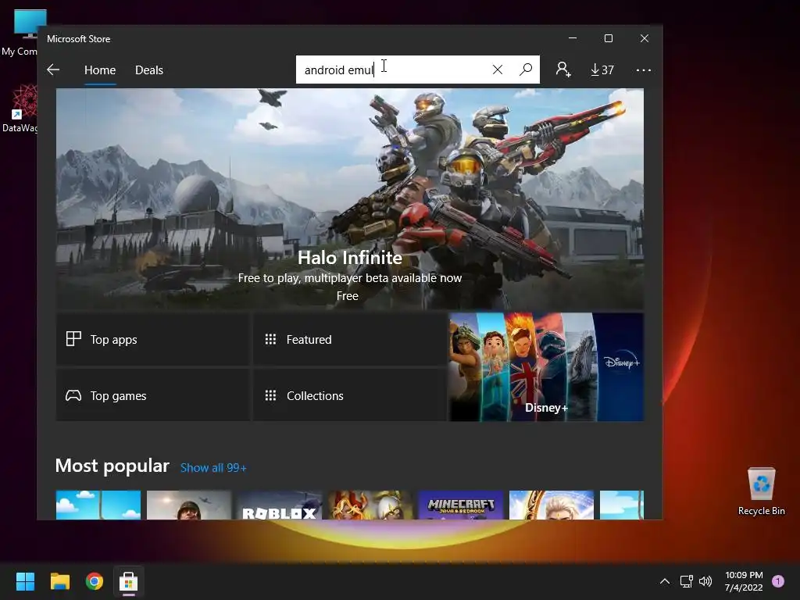Open the card between Roblox and Minecraft
This screenshot has width=800, height=600.
point(370,505)
